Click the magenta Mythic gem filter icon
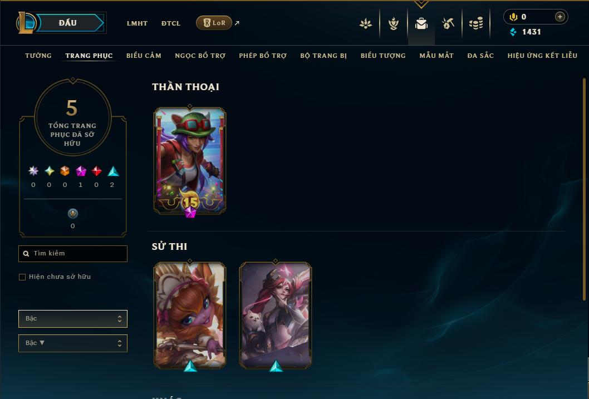Screen dimensions: 589x399 tap(81, 171)
